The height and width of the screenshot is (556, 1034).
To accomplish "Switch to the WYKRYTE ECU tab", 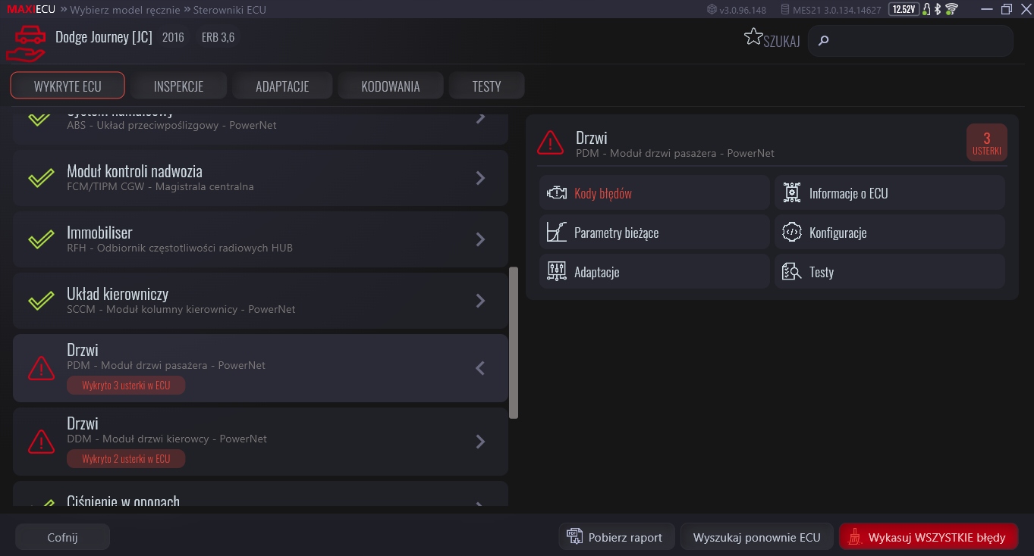I will [x=68, y=86].
